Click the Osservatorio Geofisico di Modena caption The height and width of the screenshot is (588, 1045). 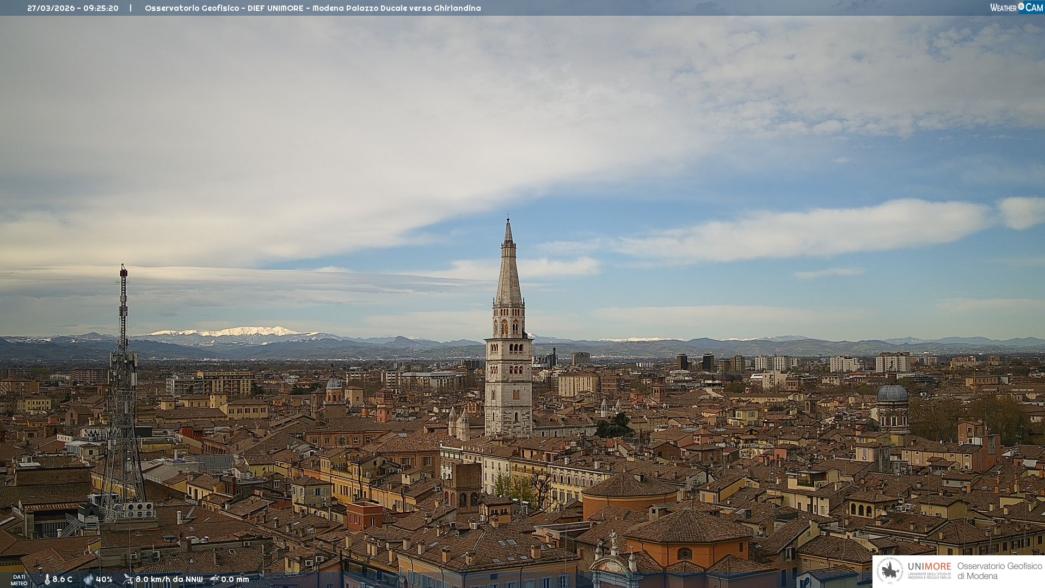999,571
